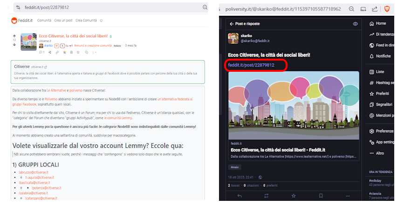The image size is (404, 206).
Task: Open the Comunità menu item on Feddit
Action: [x=44, y=21]
